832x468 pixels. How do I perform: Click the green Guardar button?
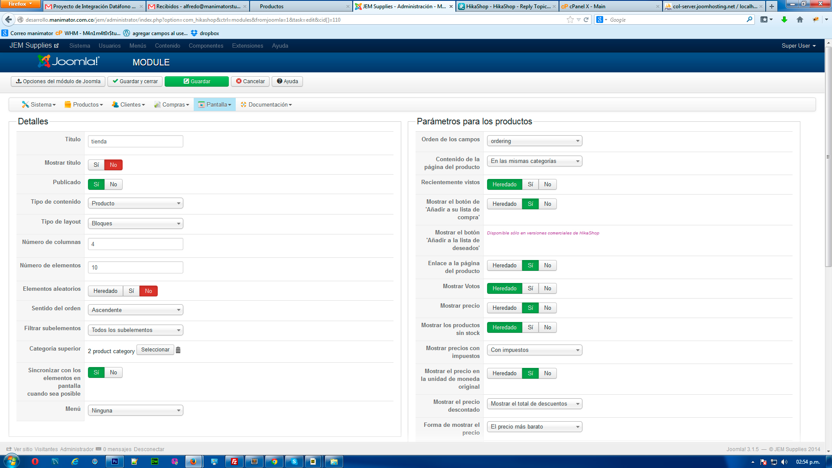pyautogui.click(x=196, y=81)
